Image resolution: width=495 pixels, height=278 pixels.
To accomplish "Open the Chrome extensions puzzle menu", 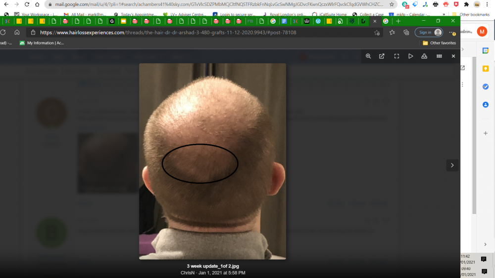I will pos(466,4).
